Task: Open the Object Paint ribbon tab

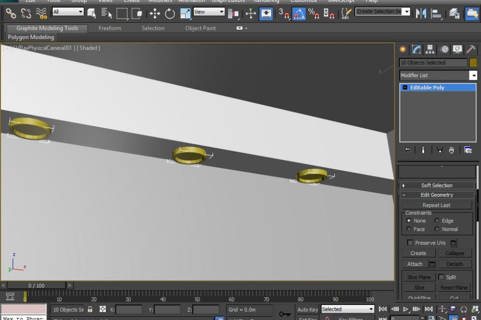Action: (200, 28)
